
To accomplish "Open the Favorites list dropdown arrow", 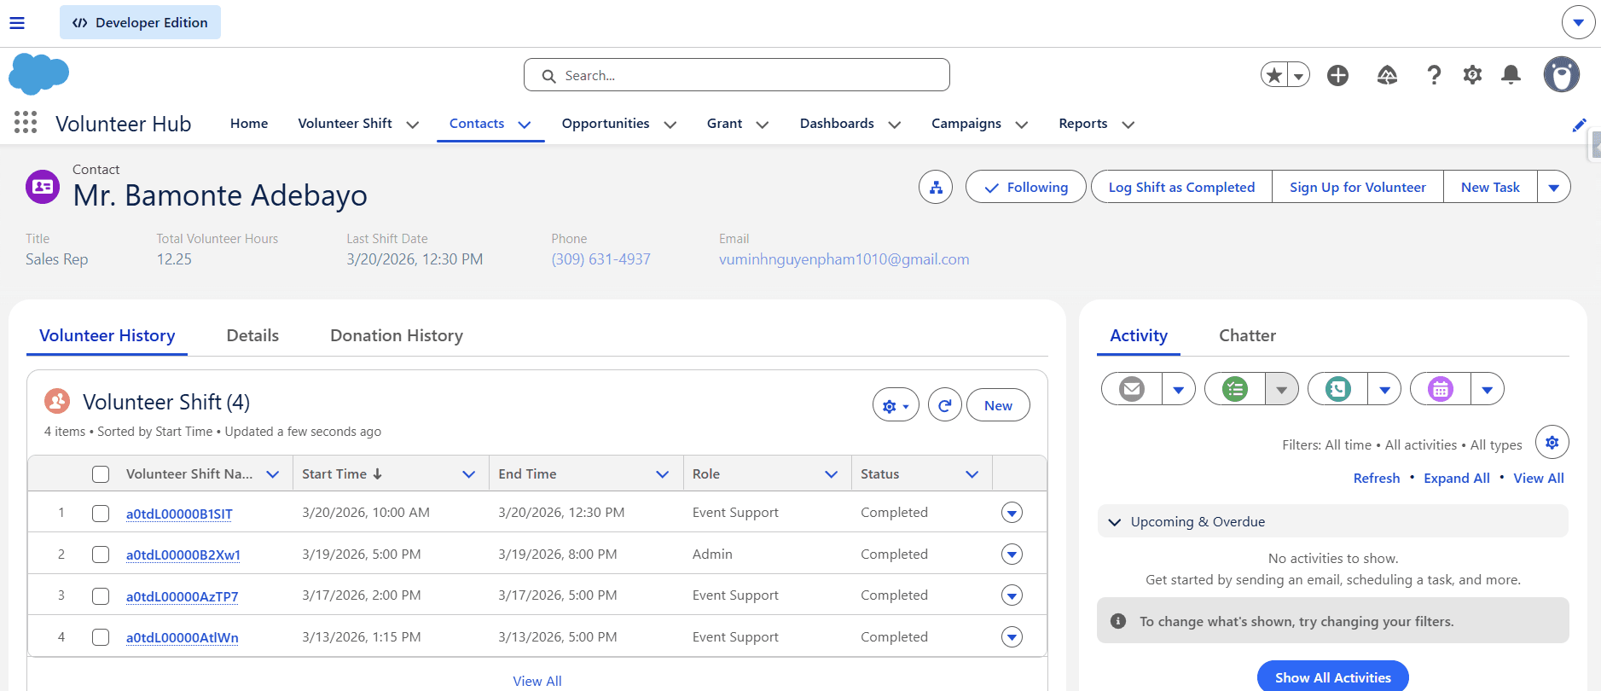I will 1298,75.
